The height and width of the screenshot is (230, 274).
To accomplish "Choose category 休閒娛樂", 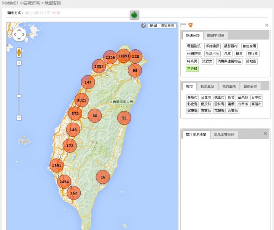I will (x=194, y=54).
